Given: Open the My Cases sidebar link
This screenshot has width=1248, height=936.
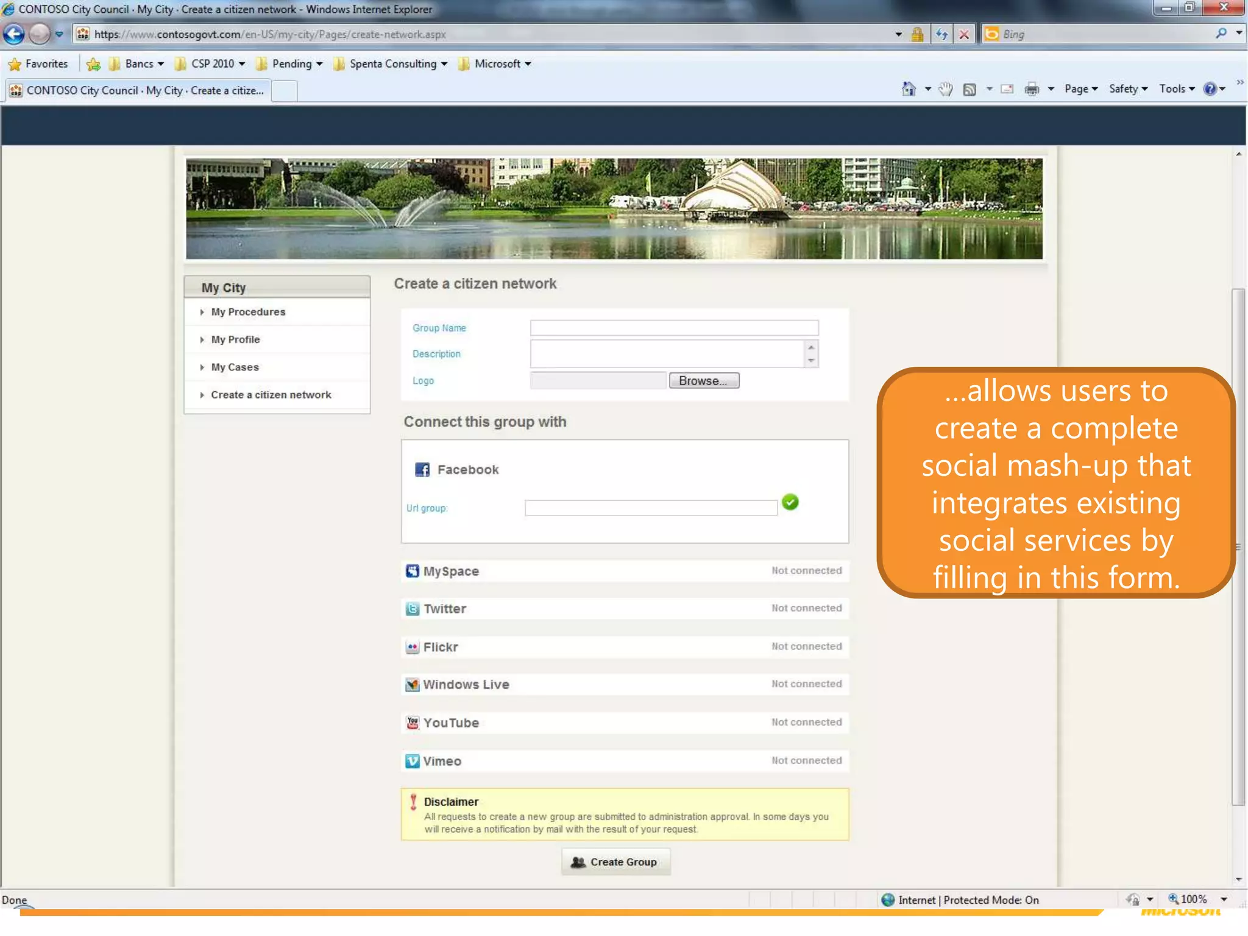Looking at the screenshot, I should click(x=235, y=367).
